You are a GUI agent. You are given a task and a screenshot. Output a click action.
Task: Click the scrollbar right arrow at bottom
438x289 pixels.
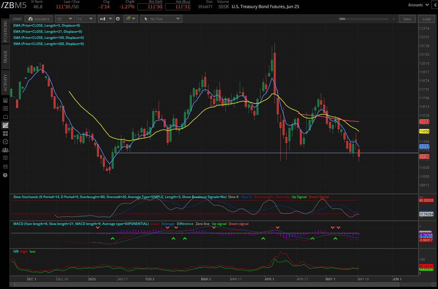point(434,284)
